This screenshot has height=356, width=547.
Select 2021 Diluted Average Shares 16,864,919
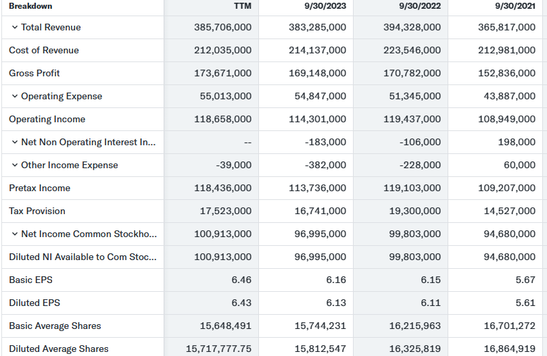point(510,349)
